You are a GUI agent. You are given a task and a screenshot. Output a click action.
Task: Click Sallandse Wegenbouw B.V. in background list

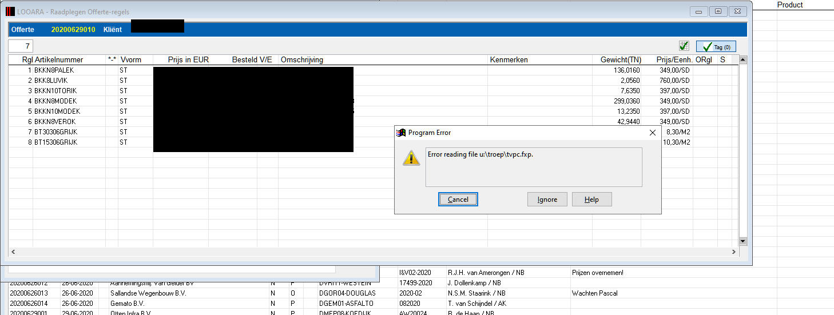point(148,293)
